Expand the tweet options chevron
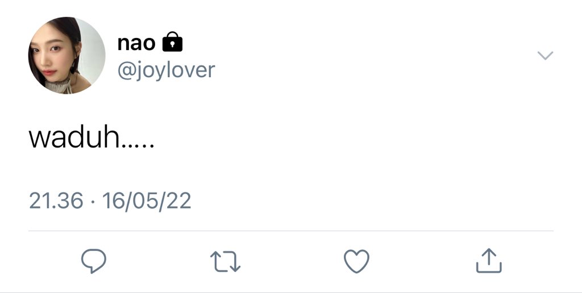The width and height of the screenshot is (582, 293). 545,56
